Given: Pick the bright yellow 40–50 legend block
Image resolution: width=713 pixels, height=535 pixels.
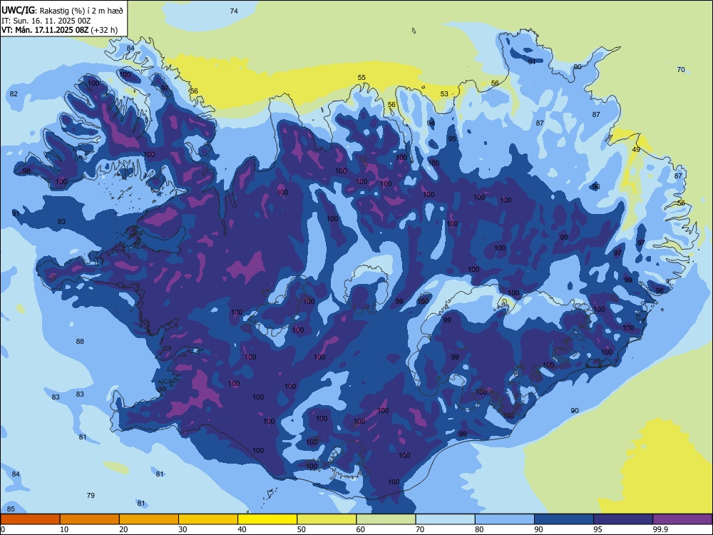Looking at the screenshot, I should (267, 519).
